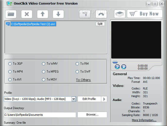Expand the arrow beside Edit Profile
Viewport: 167px width, 126px height.
104,99
